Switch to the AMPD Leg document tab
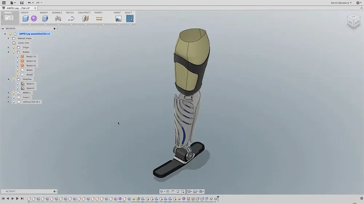This screenshot has height=204, width=364. coord(18,8)
